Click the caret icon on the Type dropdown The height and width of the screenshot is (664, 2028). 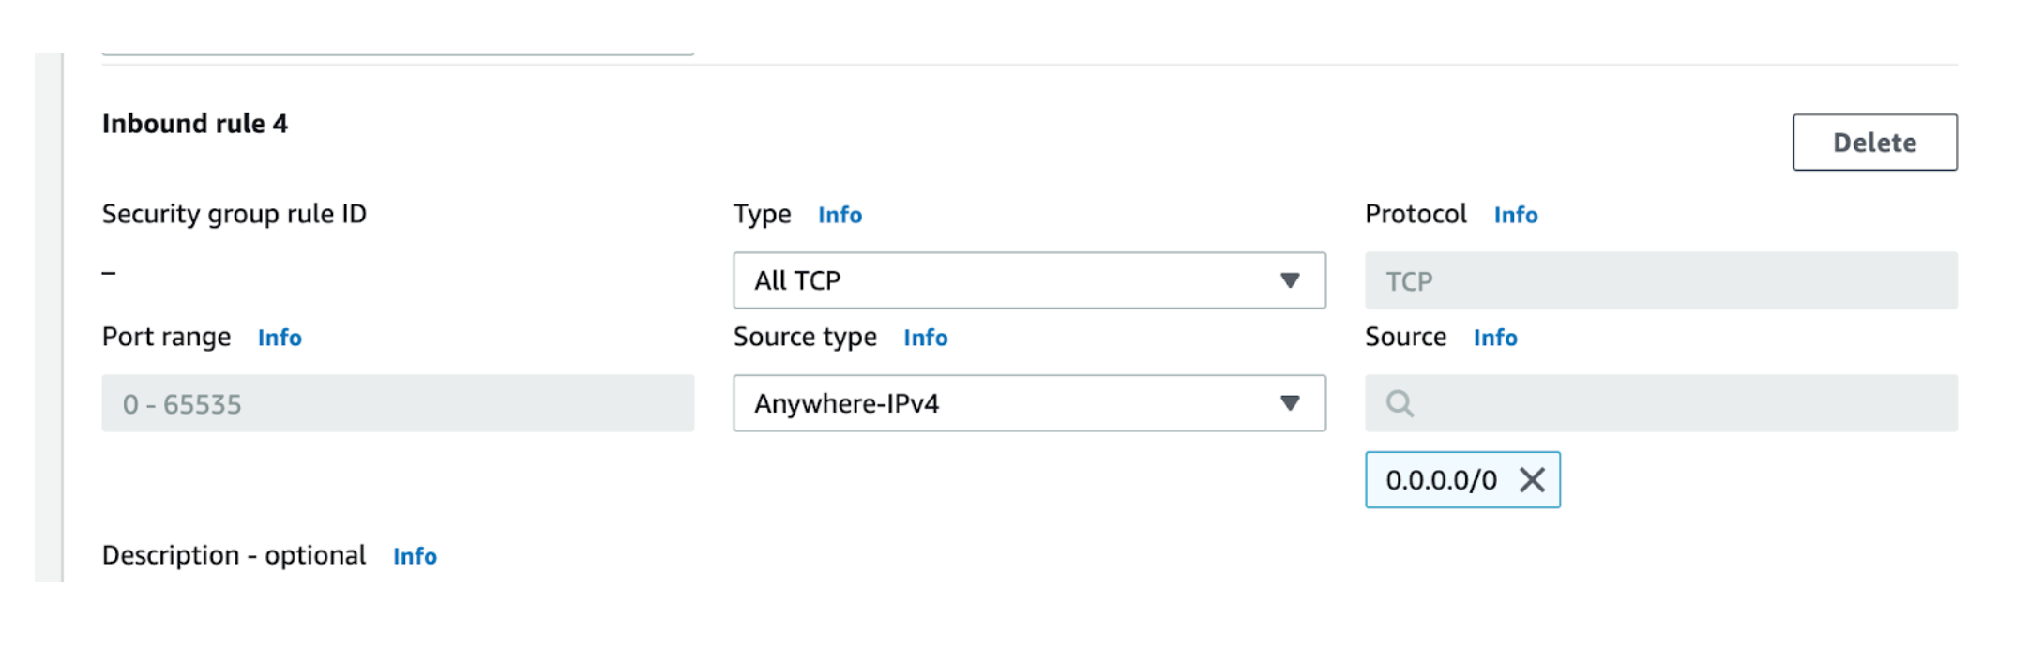pyautogui.click(x=1292, y=279)
